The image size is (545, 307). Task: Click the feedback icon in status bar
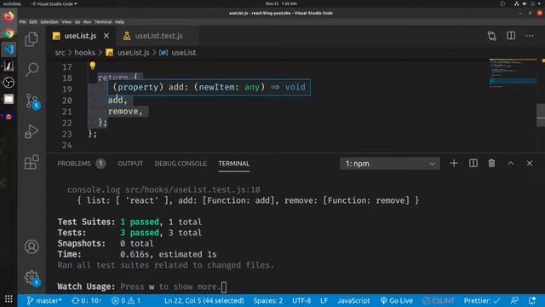point(514,301)
